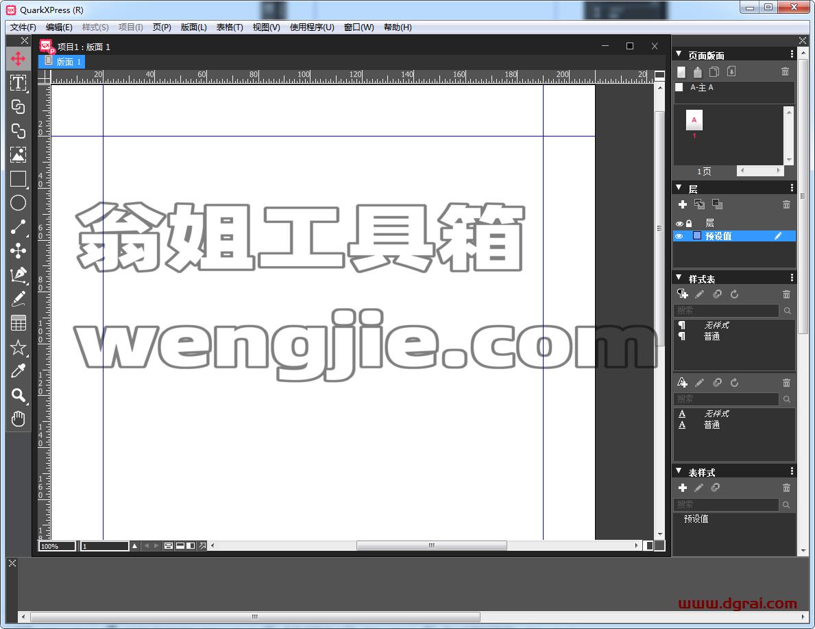
Task: Select the Picture Content tool
Action: (19, 154)
